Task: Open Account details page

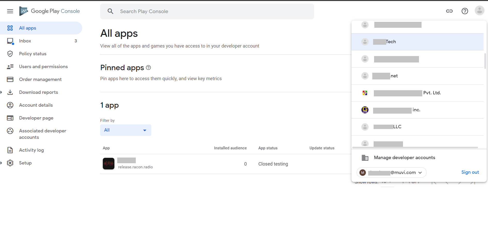Action: coord(41,105)
